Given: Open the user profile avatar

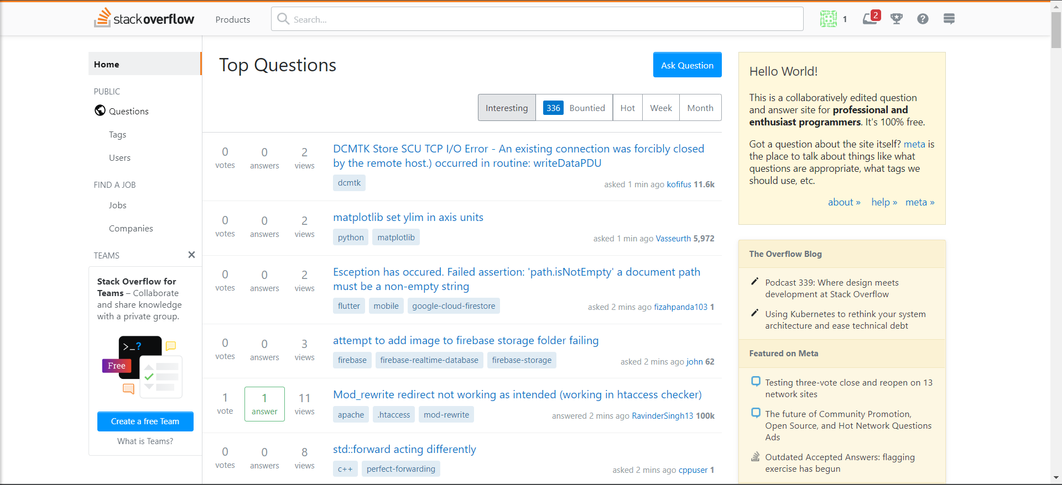Looking at the screenshot, I should pyautogui.click(x=828, y=19).
